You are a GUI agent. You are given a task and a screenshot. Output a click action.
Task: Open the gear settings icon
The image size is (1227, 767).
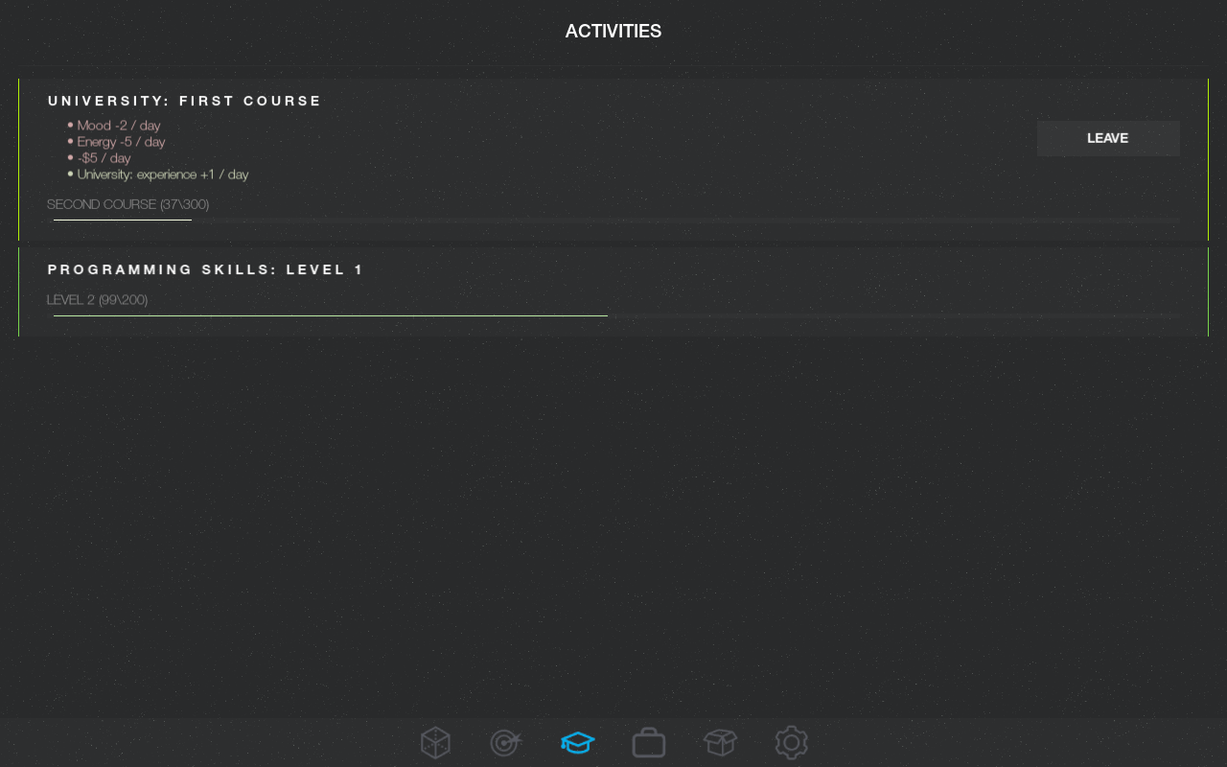click(792, 743)
